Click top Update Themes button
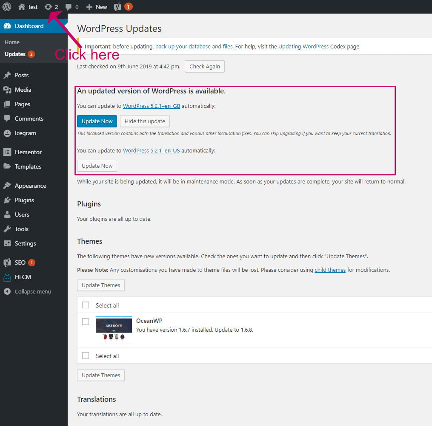This screenshot has height=426, width=432. click(x=101, y=285)
